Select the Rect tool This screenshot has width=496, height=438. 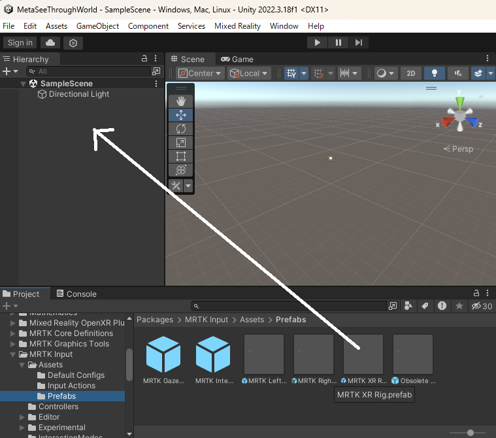[x=180, y=156]
